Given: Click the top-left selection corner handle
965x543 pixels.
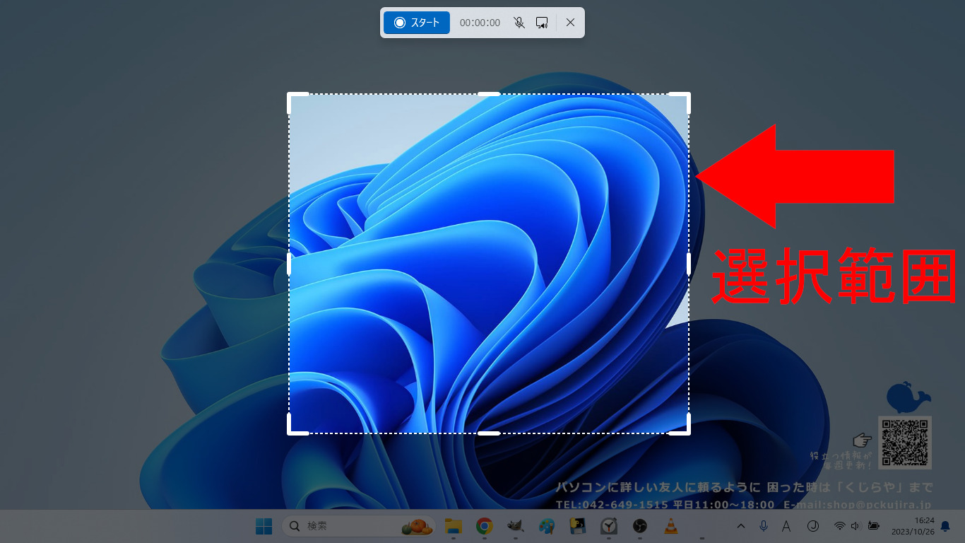Looking at the screenshot, I should (290, 95).
